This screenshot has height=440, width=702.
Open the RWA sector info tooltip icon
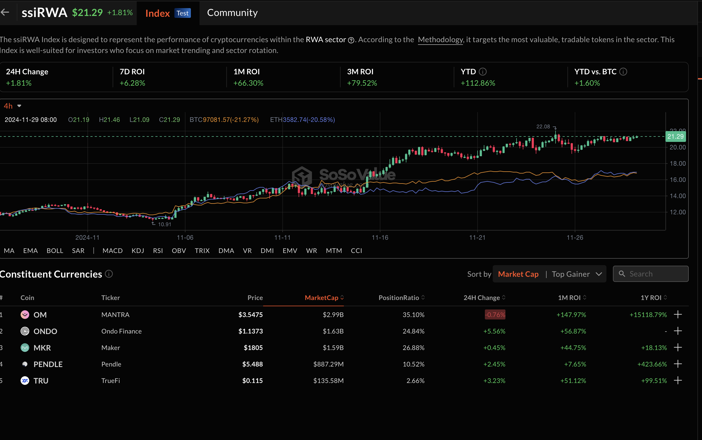click(351, 40)
